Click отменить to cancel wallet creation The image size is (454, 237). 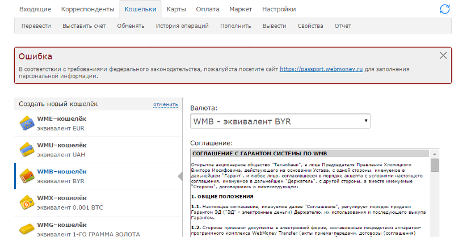(x=166, y=104)
